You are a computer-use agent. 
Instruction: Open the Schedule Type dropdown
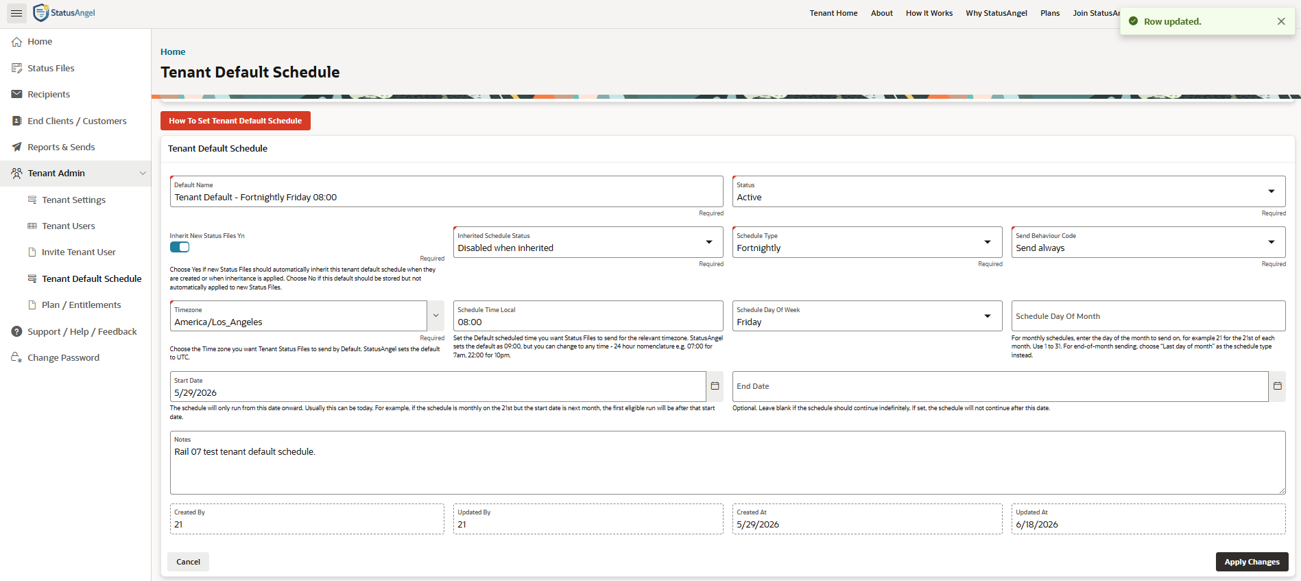point(867,242)
